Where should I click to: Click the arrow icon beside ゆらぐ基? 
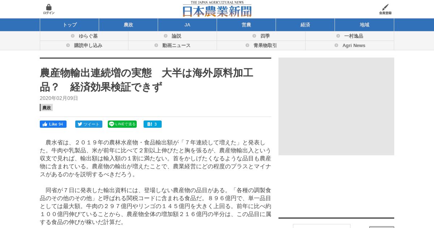click(73, 36)
